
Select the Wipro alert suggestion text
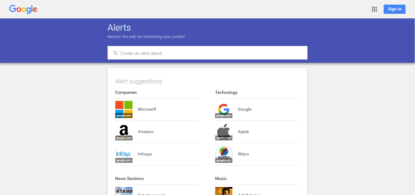click(243, 154)
